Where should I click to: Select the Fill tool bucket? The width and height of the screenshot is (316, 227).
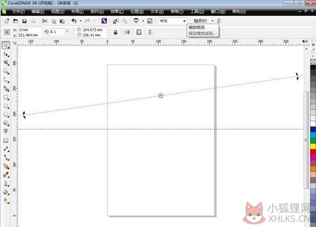point(6,192)
